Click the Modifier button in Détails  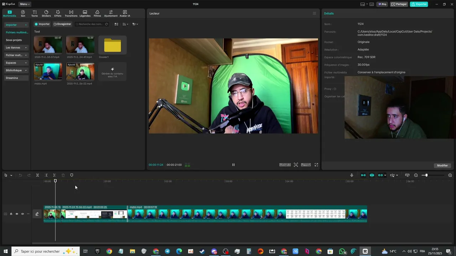[442, 165]
